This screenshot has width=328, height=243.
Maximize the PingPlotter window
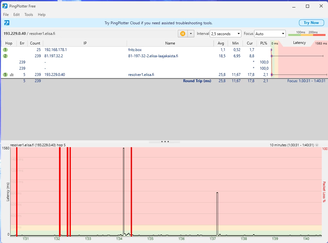click(x=307, y=6)
